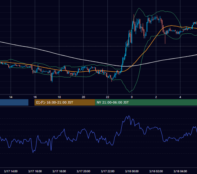Click the 3/18 04:00 time label
Image resolution: width=197 pixels, height=174 pixels.
coord(180,171)
